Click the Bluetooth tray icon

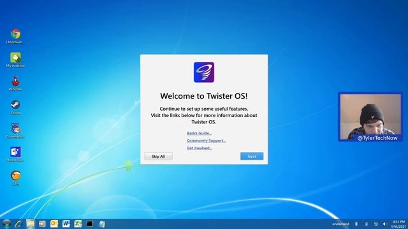(356, 224)
